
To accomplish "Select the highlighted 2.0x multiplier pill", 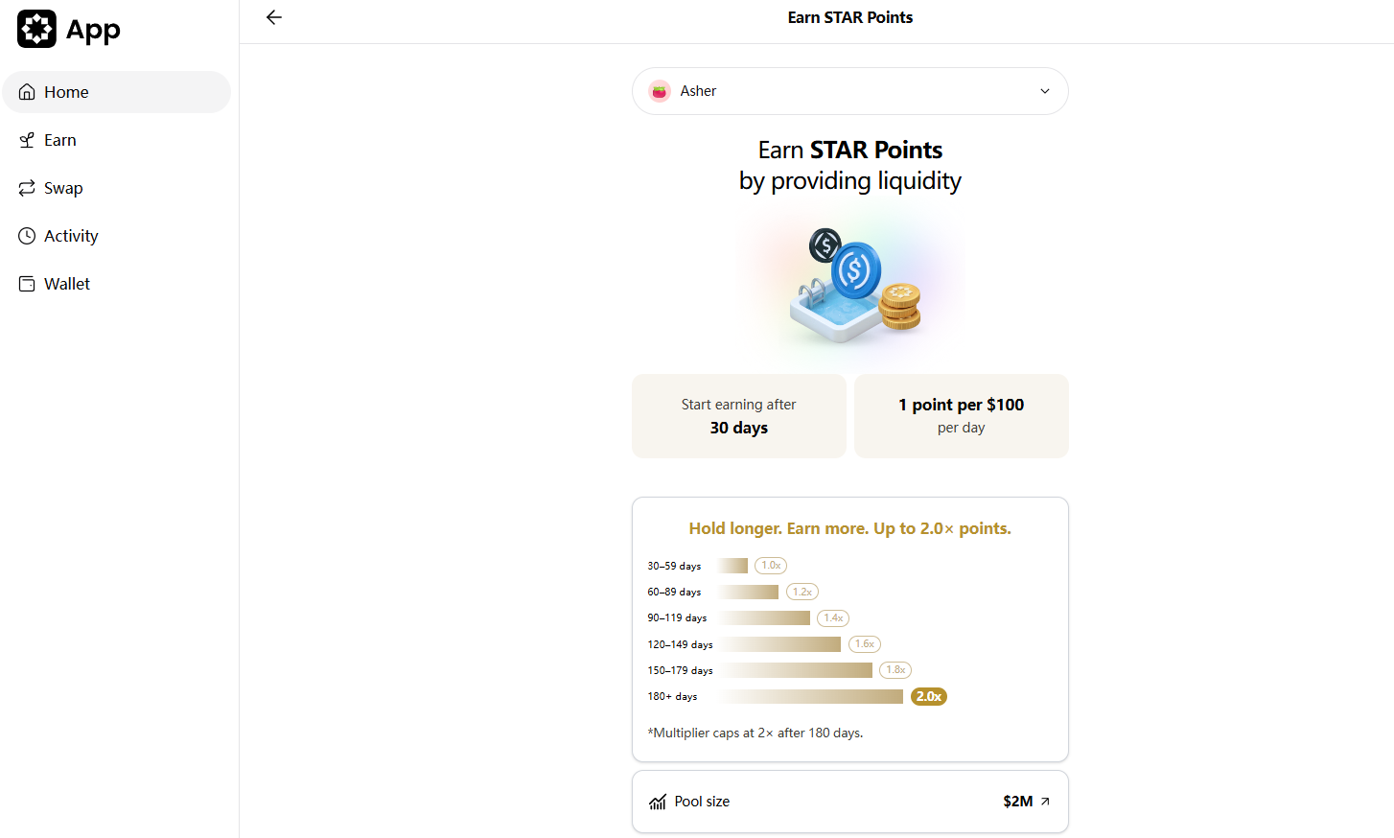I will [x=928, y=696].
